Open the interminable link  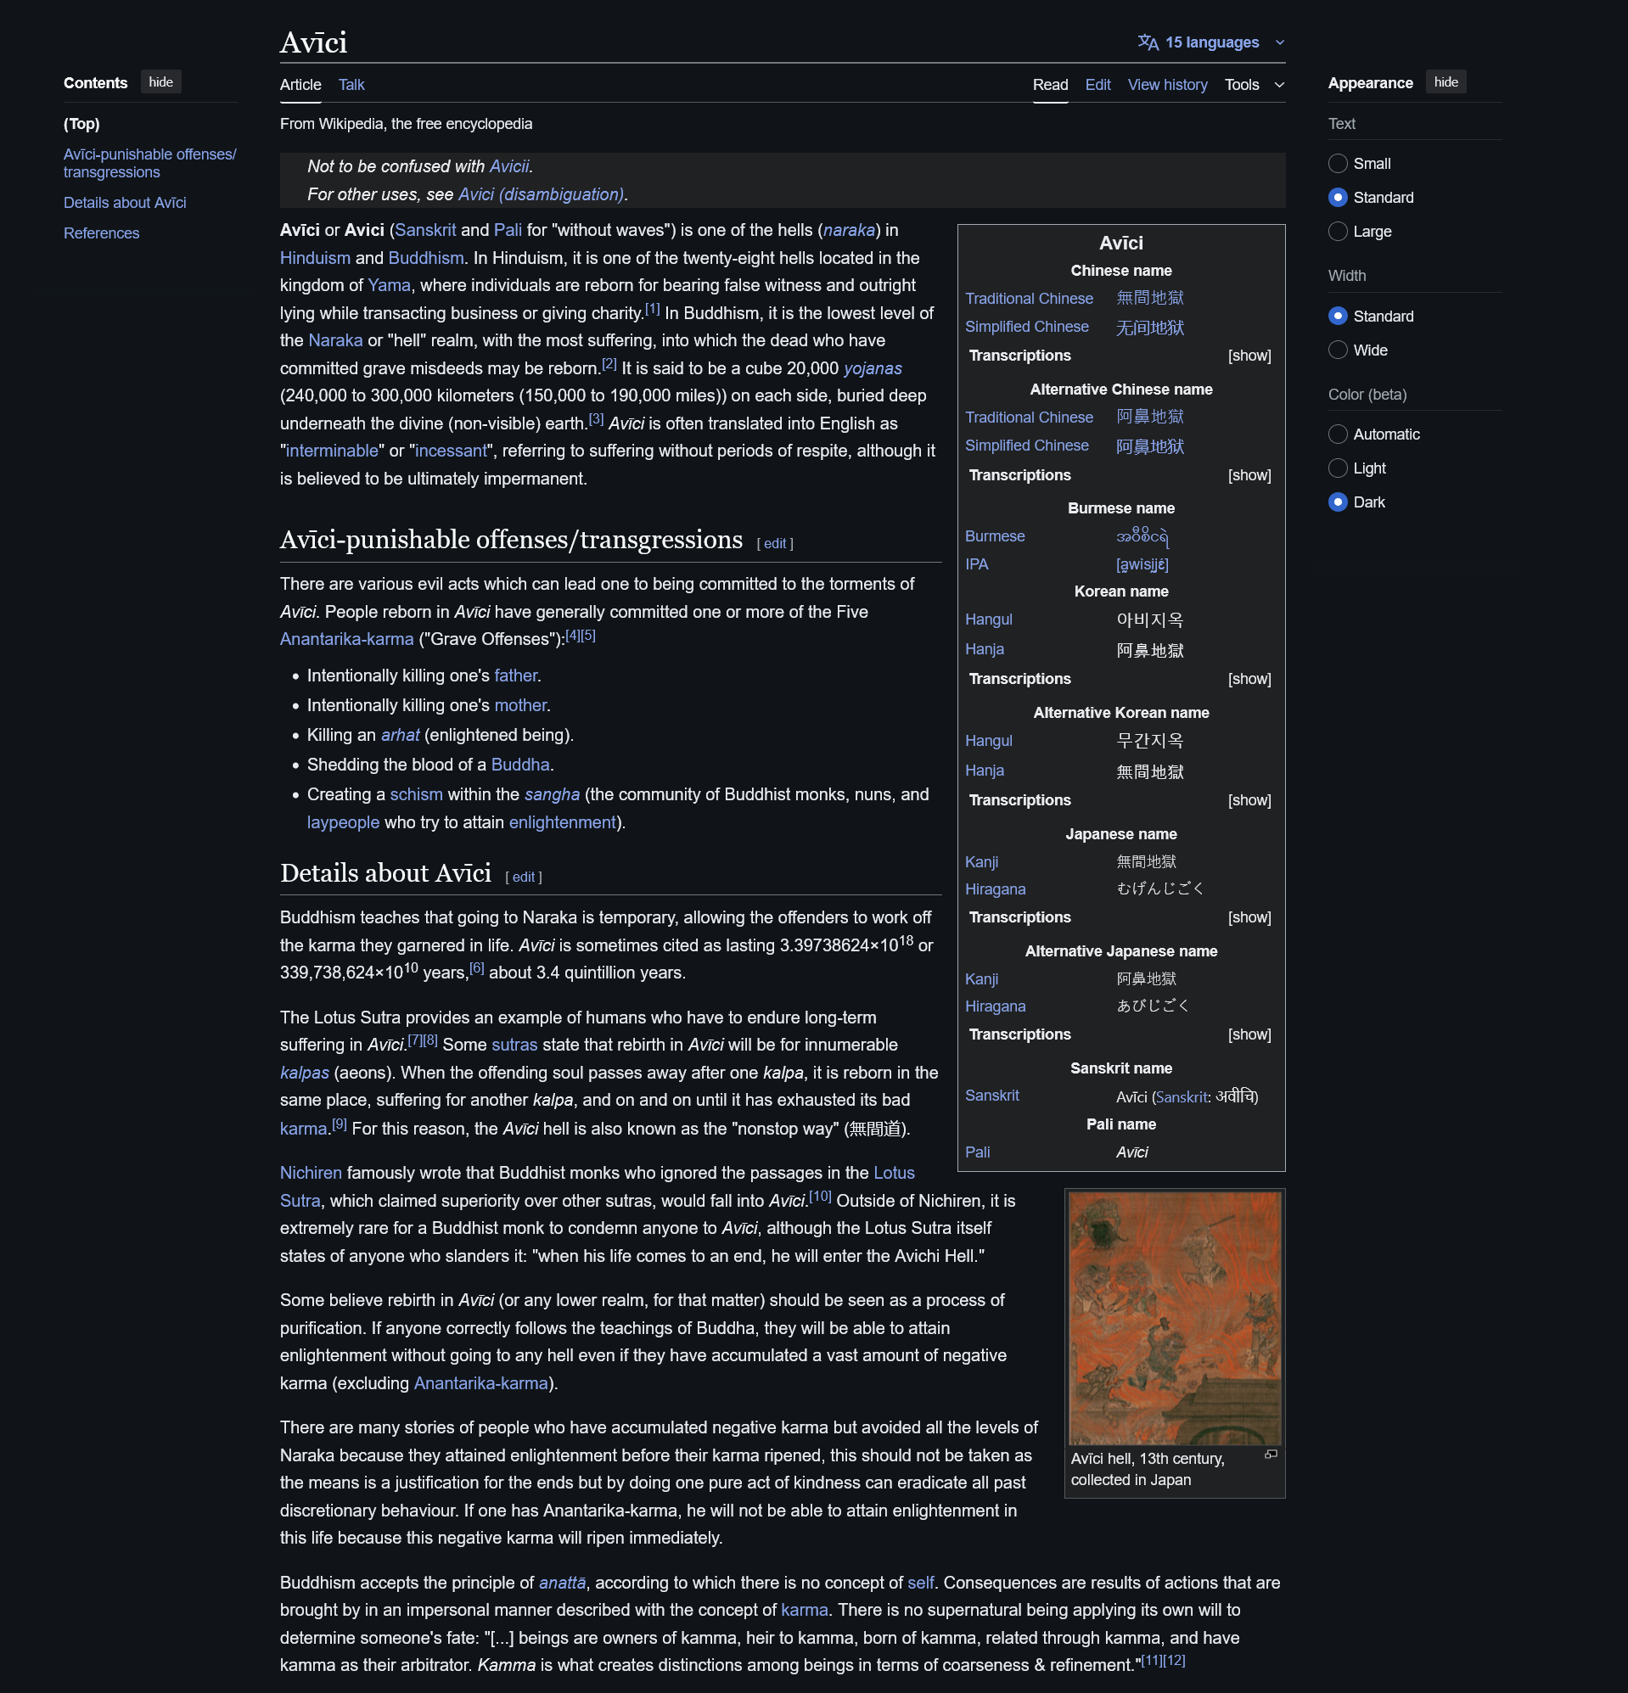click(x=333, y=451)
